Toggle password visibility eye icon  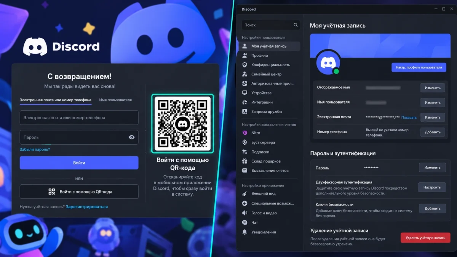click(x=132, y=137)
